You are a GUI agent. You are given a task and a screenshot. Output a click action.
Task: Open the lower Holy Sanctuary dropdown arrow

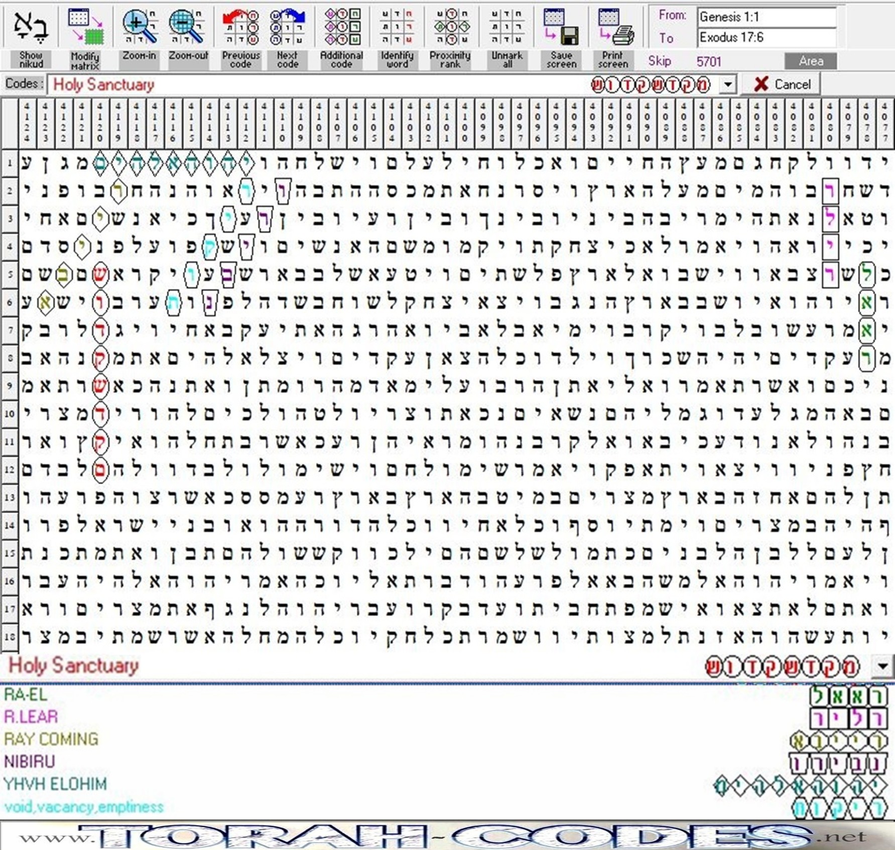pyautogui.click(x=883, y=667)
